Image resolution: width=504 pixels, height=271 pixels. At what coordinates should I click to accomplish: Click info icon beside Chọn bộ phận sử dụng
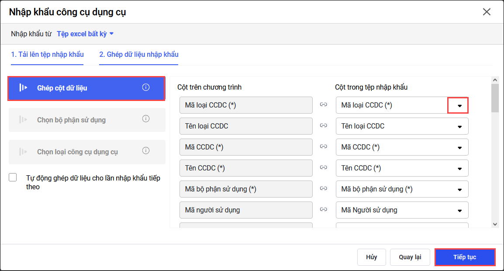146,119
